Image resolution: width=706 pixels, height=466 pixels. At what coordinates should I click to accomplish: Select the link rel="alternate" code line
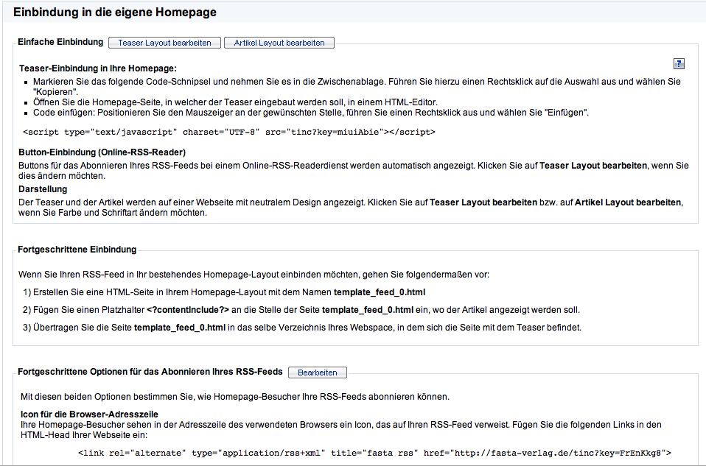click(x=374, y=453)
